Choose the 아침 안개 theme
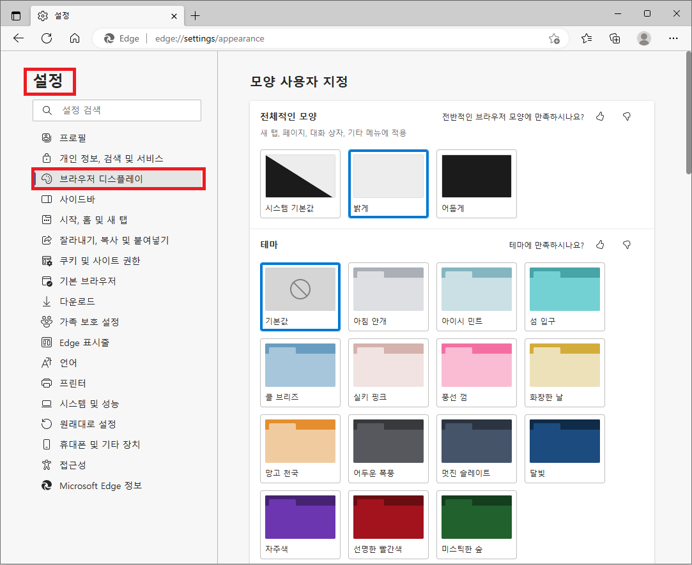Viewport: 692px width, 565px height. (388, 297)
